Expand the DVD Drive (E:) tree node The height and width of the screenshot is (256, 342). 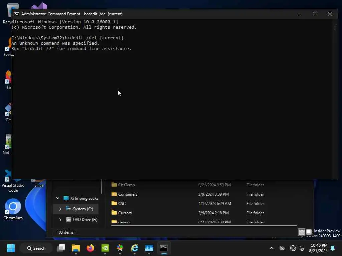tap(60, 220)
